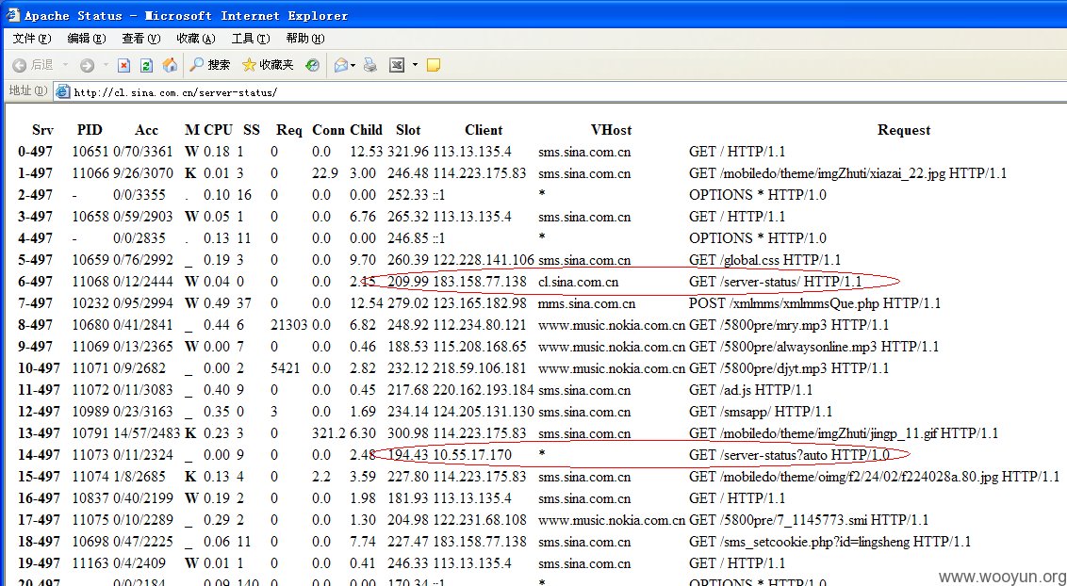The image size is (1067, 586).
Task: Refresh the page with the green arrows icon
Action: pos(146,65)
